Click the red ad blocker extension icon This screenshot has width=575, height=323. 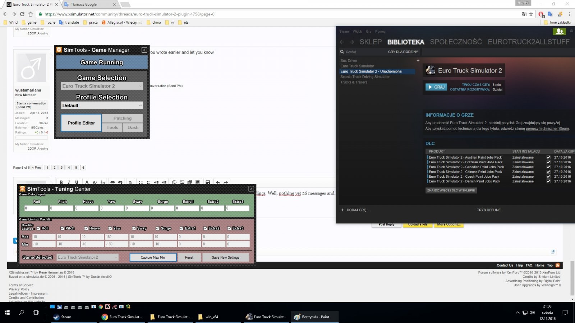coord(541,14)
